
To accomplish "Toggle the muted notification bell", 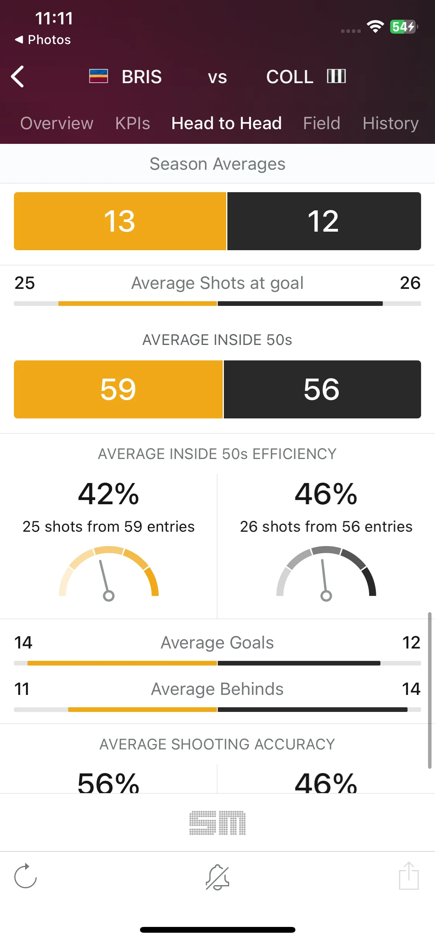I will (x=217, y=877).
